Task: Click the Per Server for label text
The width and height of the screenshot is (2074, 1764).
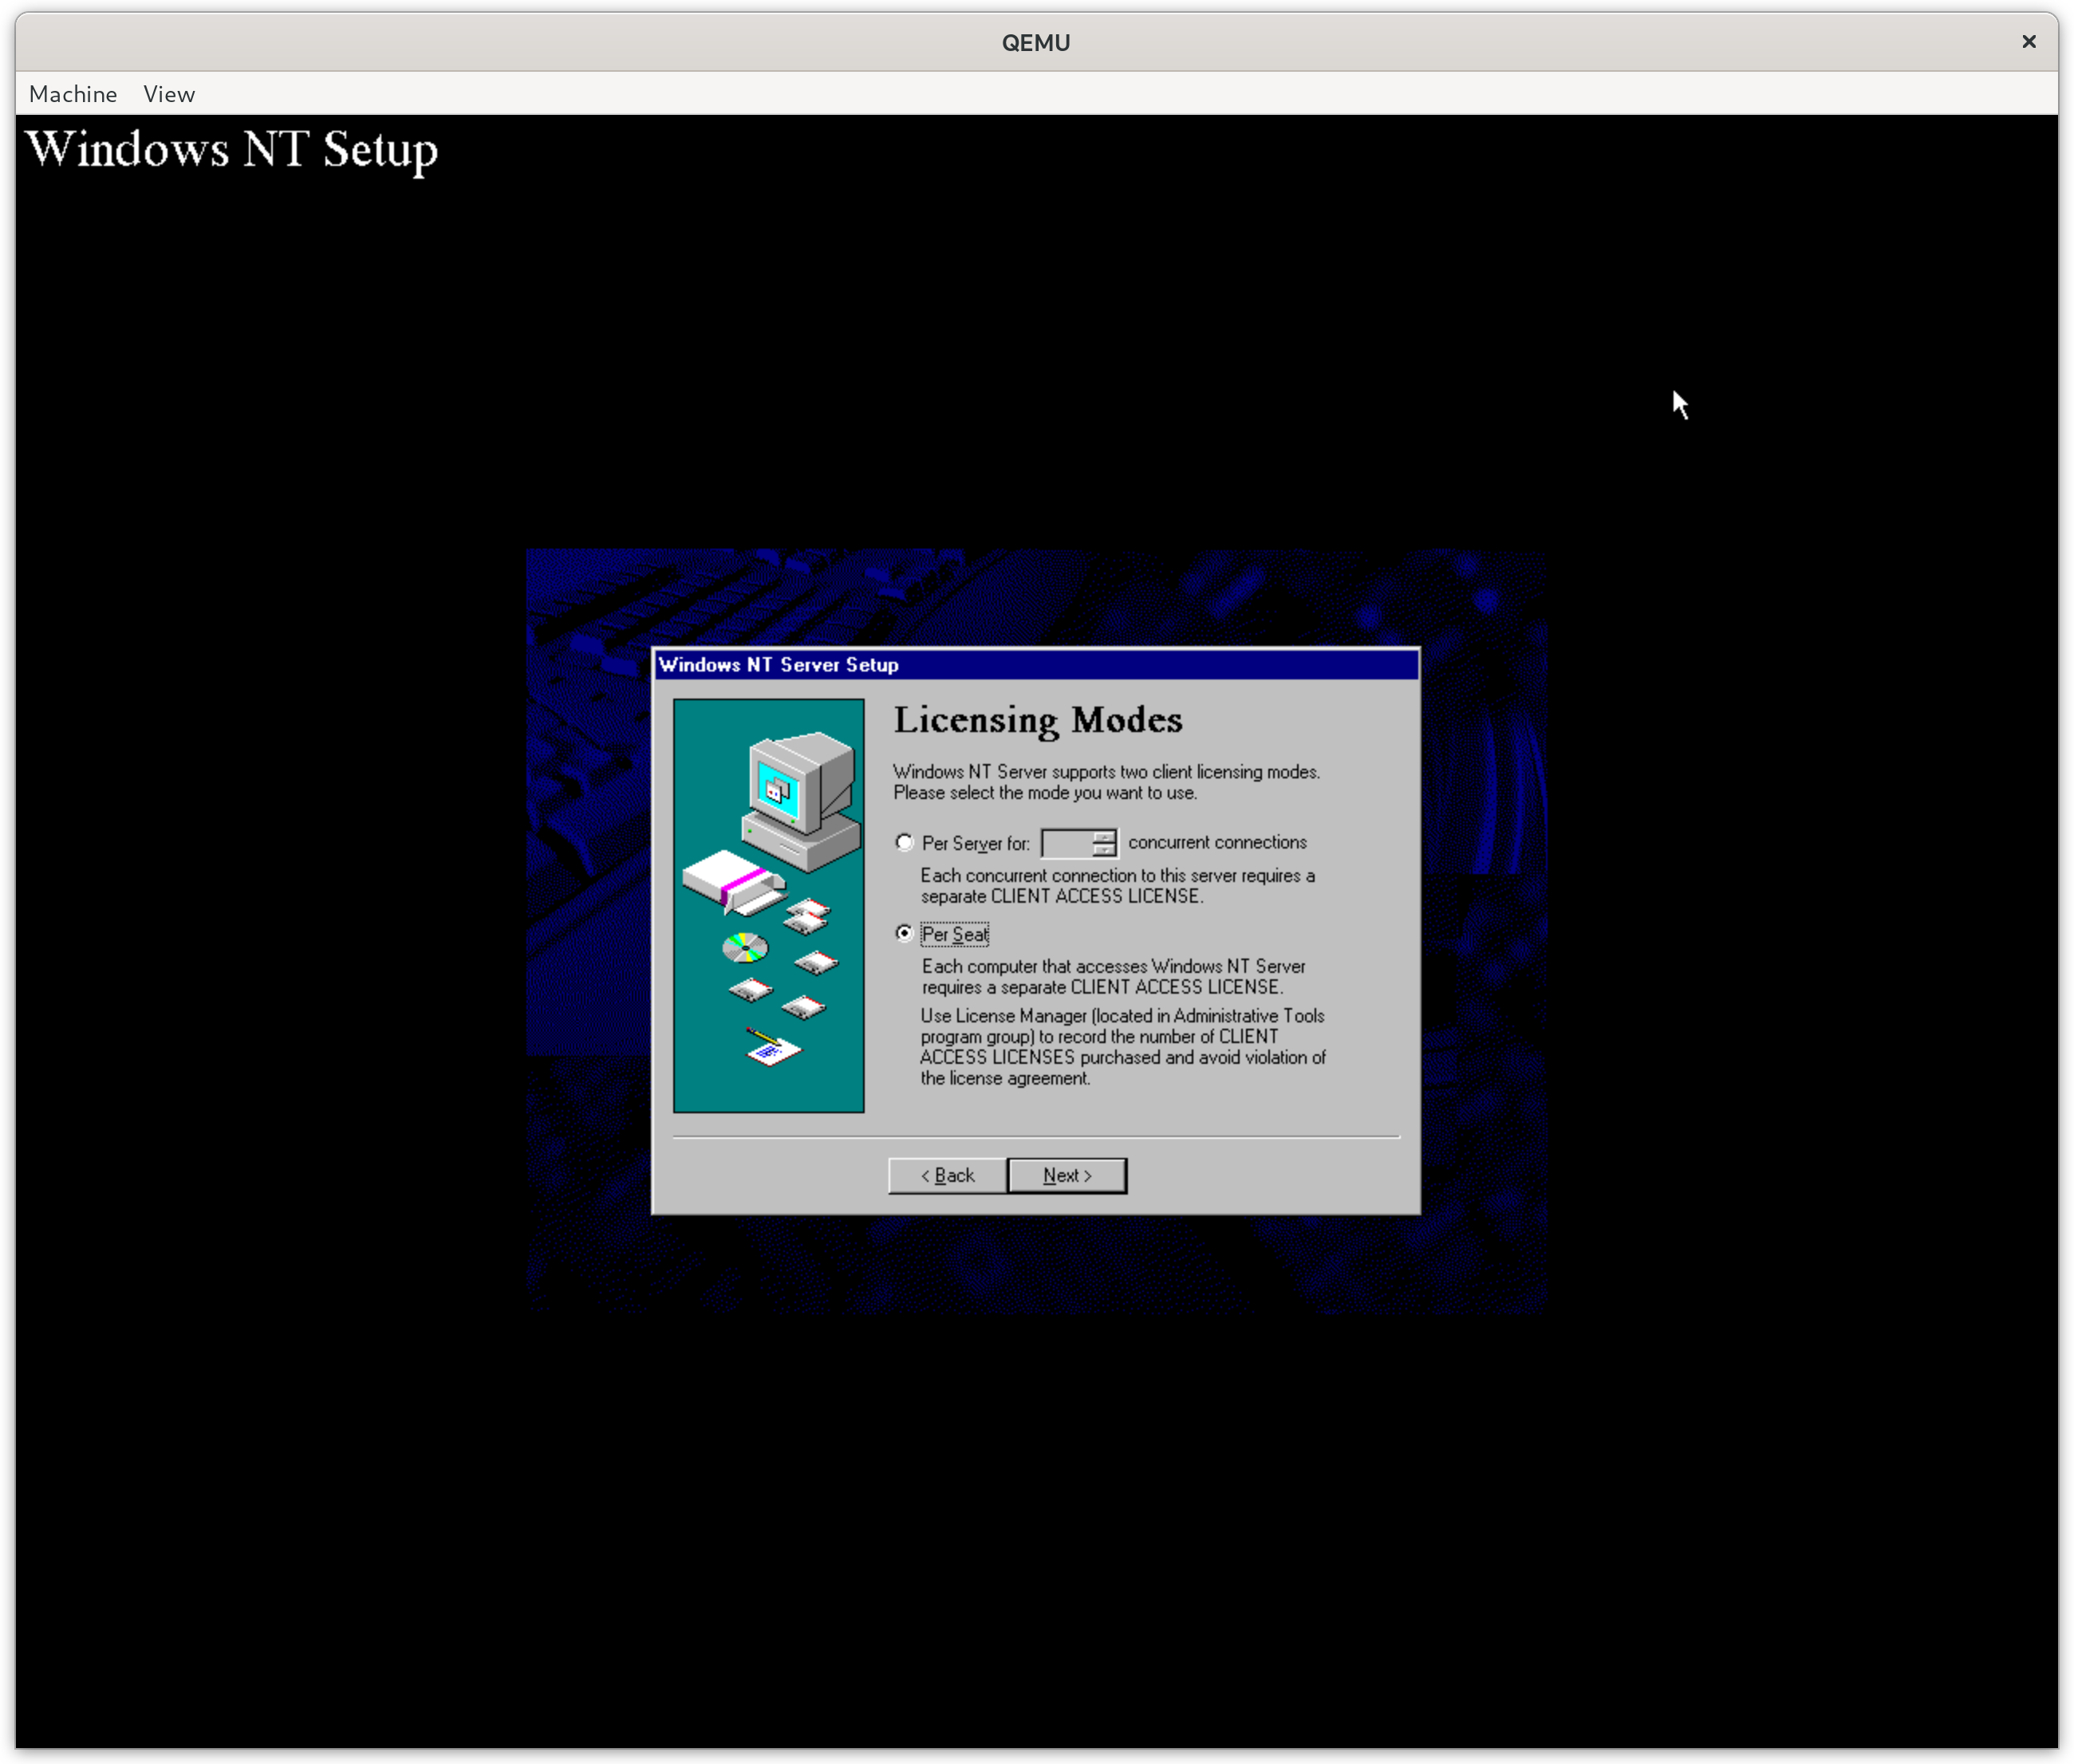Action: click(x=975, y=843)
